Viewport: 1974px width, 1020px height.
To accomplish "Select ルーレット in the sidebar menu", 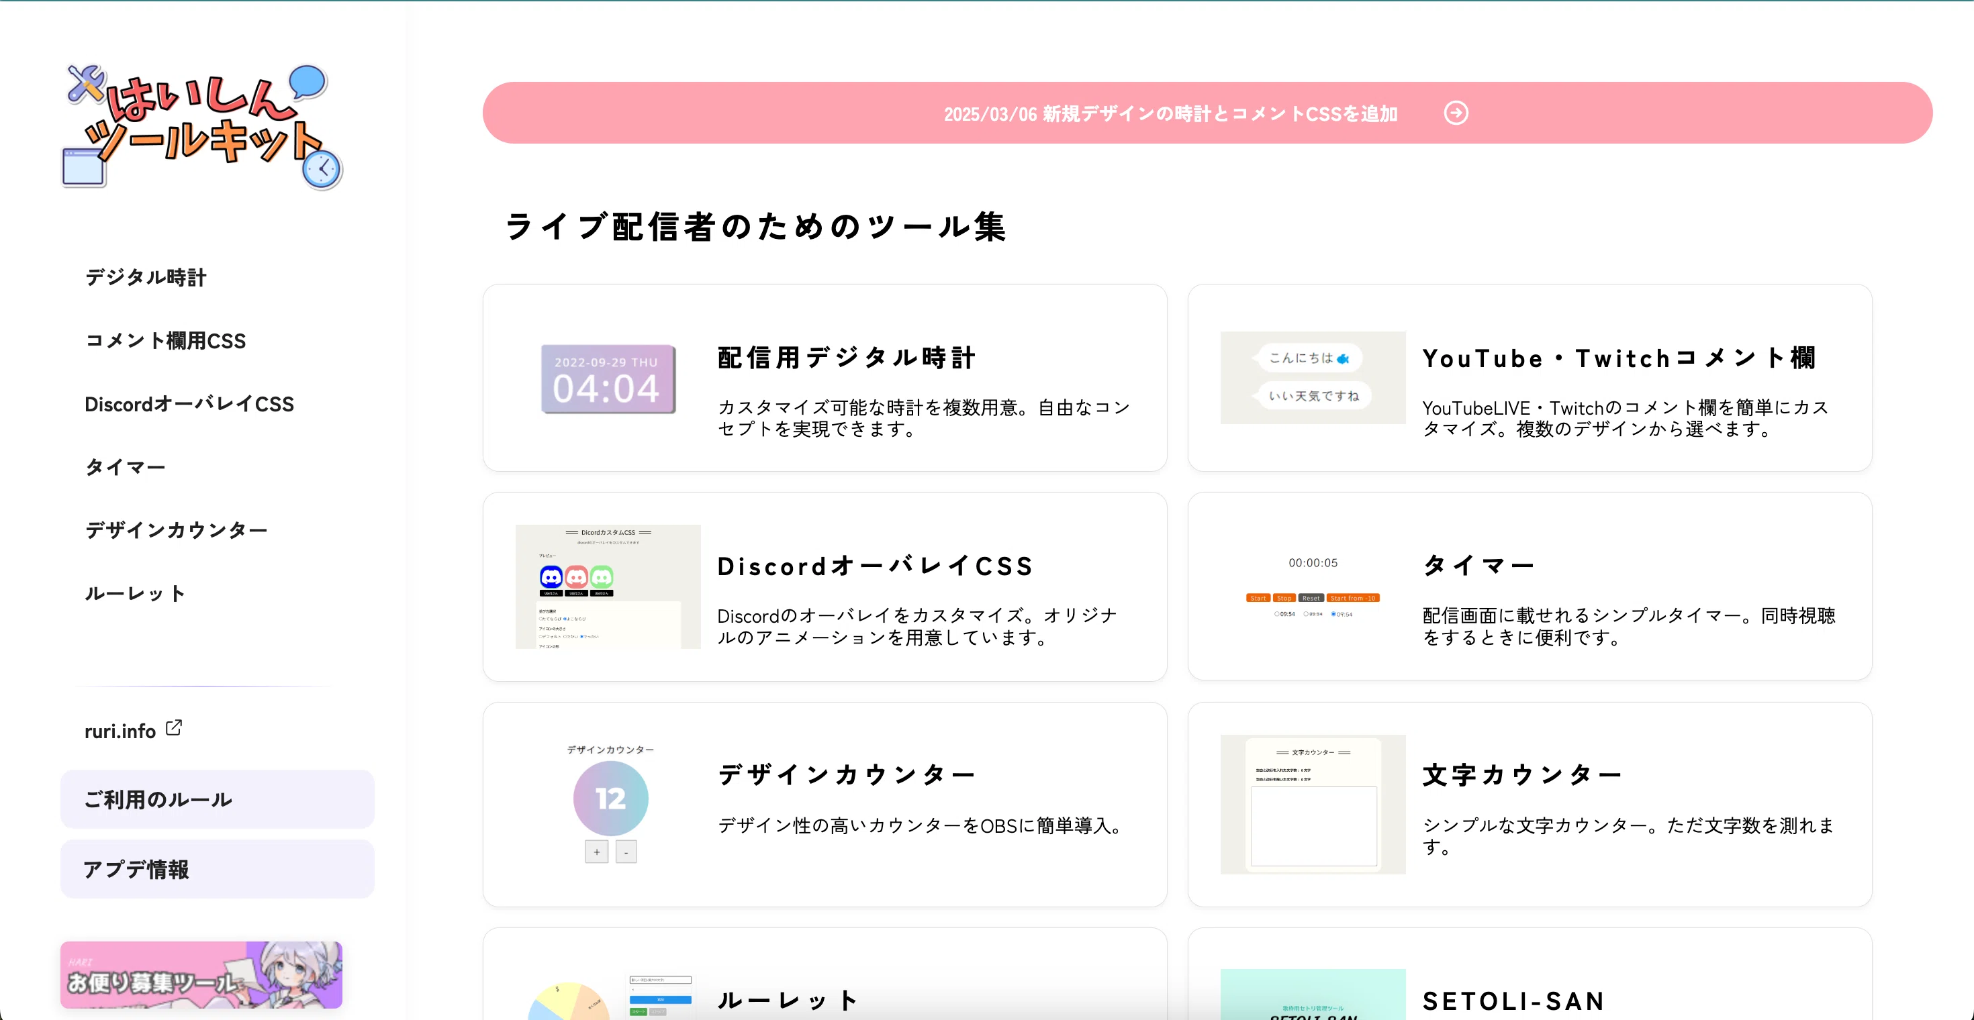I will coord(135,593).
